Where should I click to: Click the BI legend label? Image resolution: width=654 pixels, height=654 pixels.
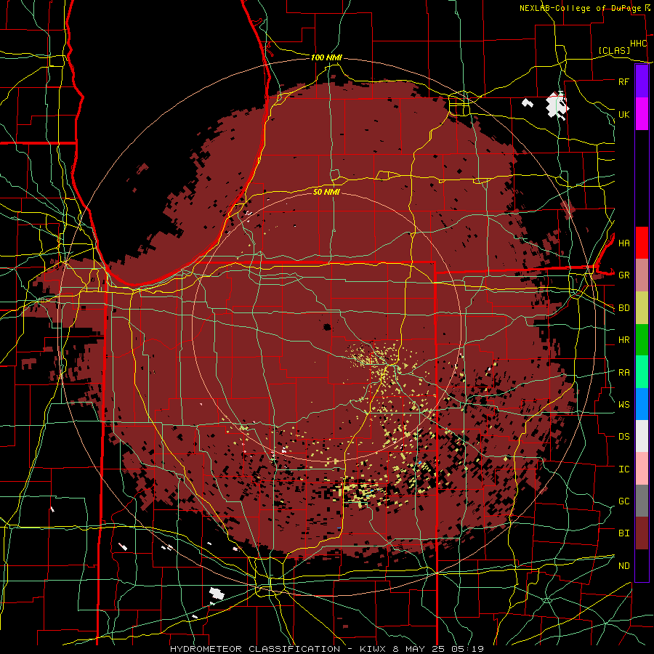pyautogui.click(x=623, y=533)
